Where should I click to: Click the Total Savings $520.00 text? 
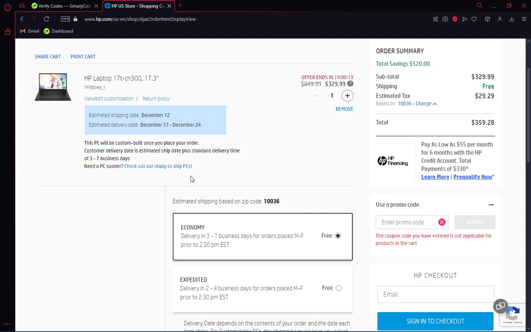403,64
